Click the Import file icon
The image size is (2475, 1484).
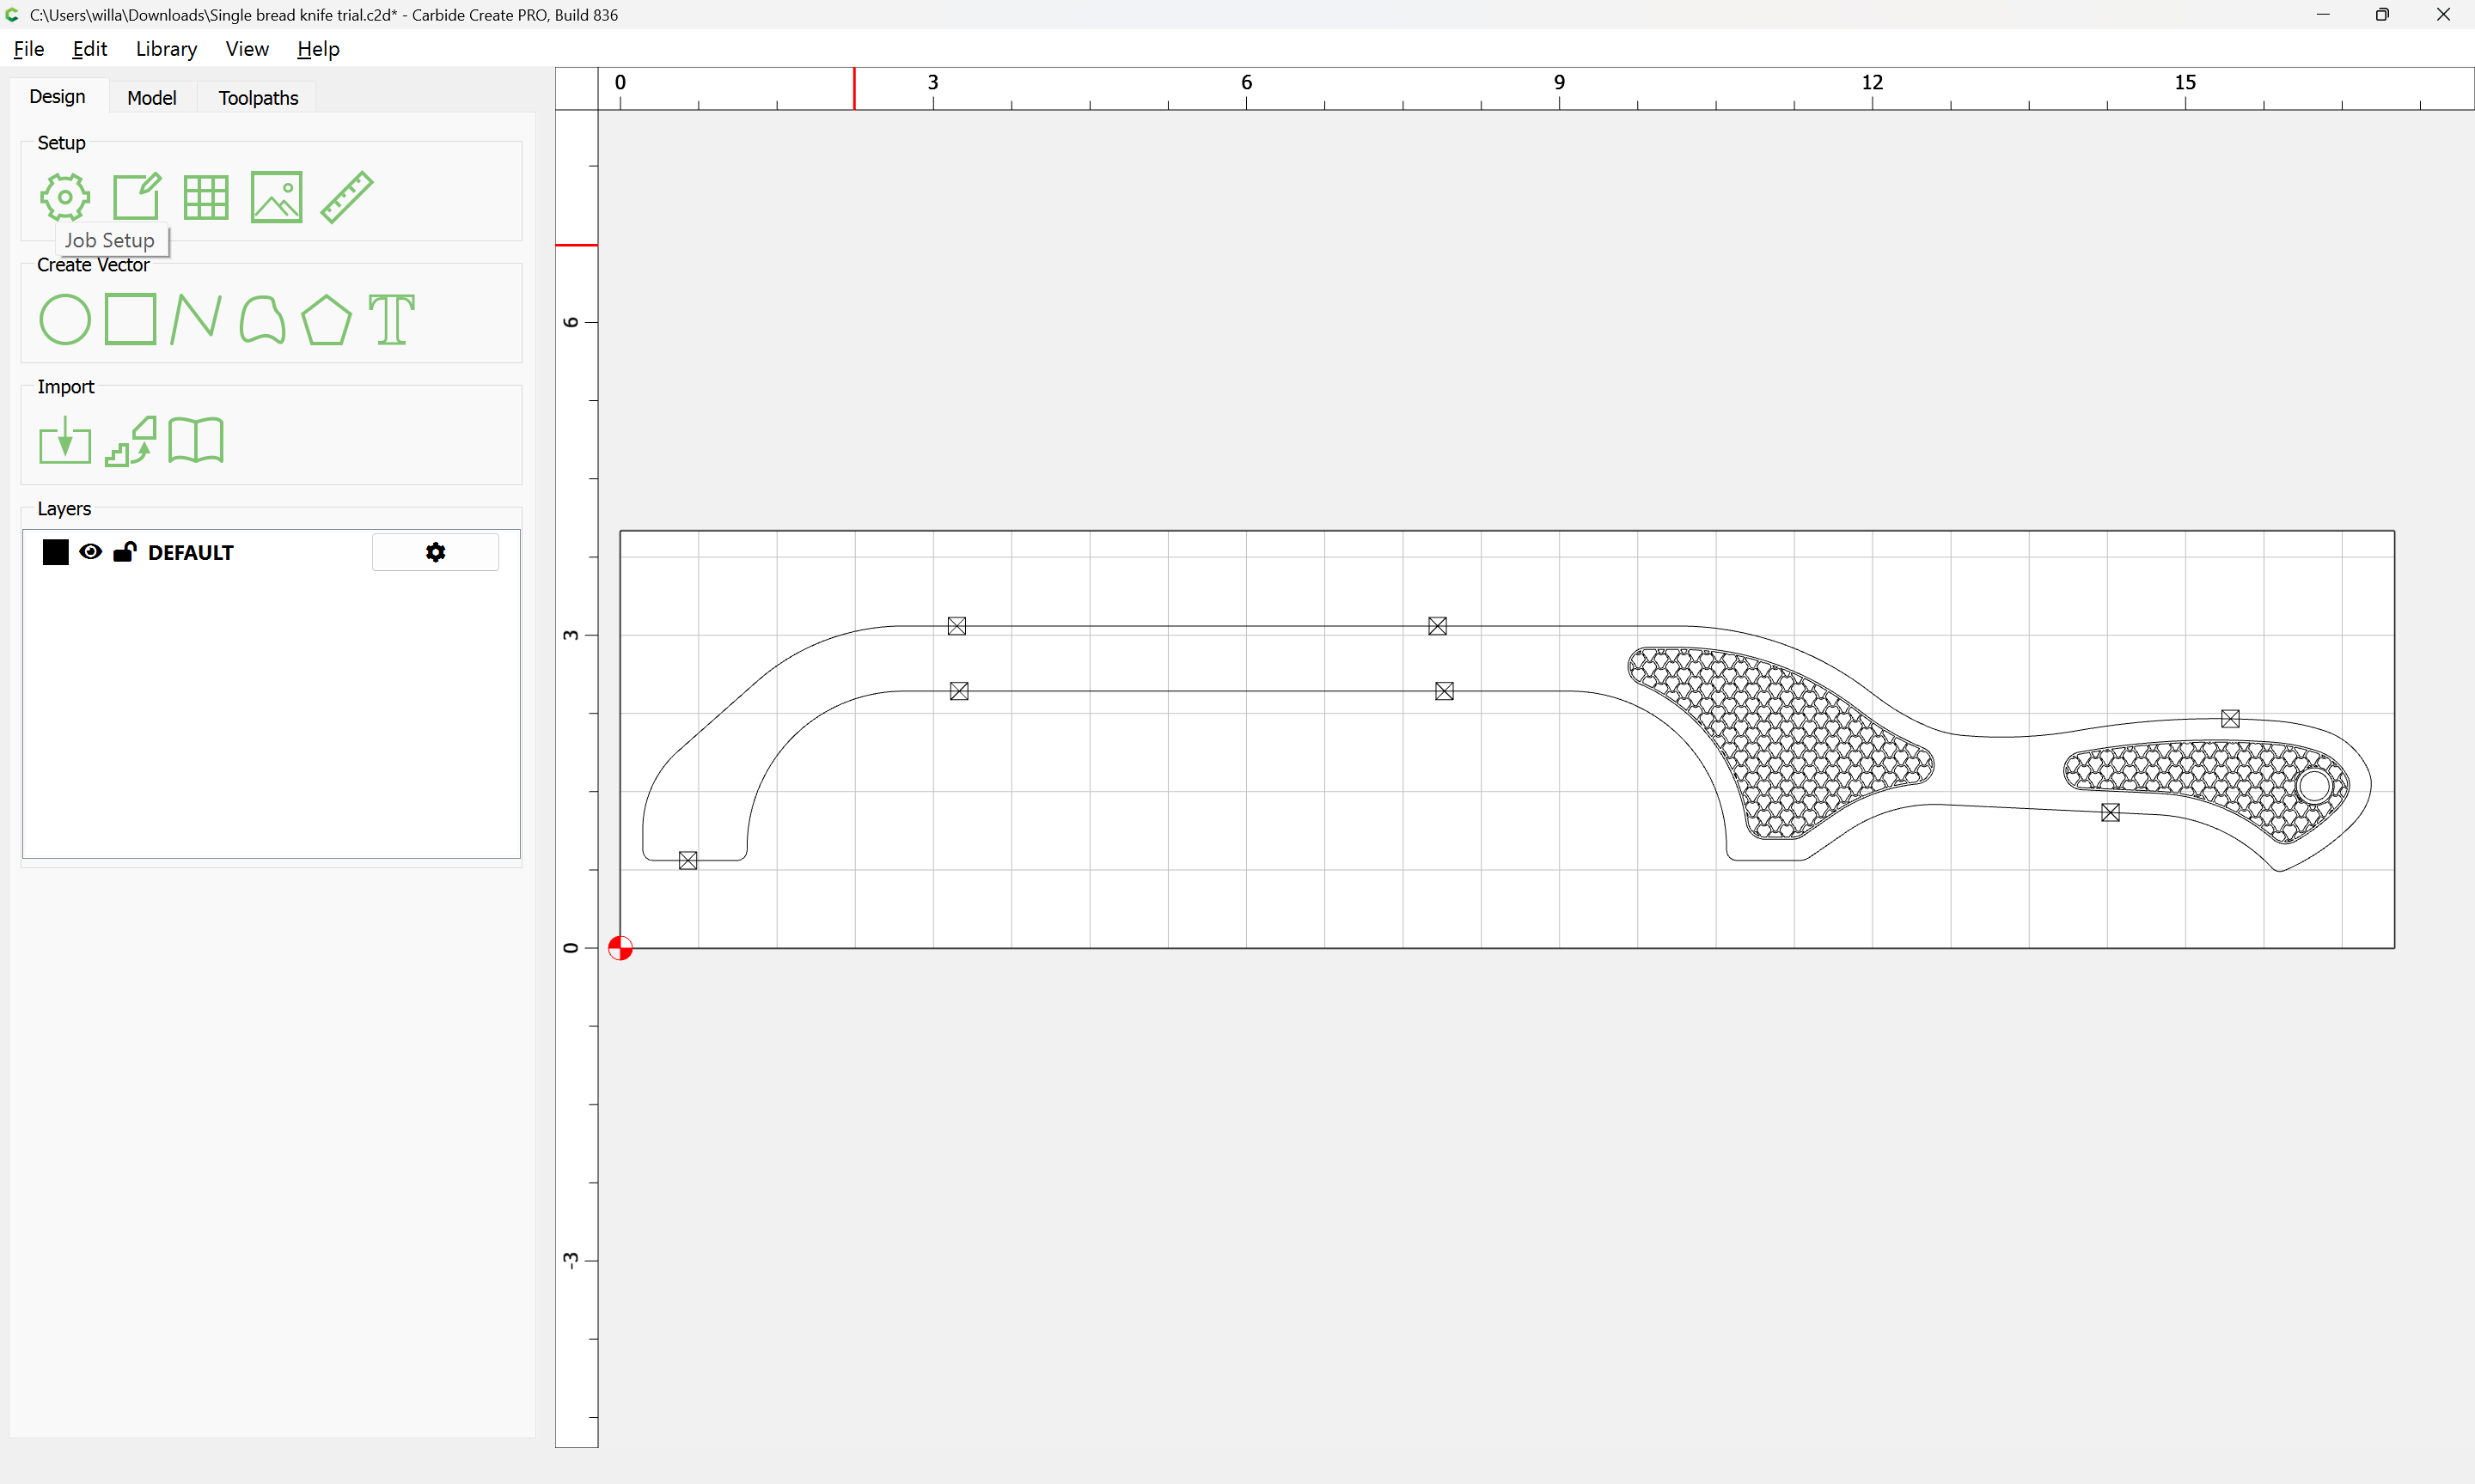(x=65, y=441)
